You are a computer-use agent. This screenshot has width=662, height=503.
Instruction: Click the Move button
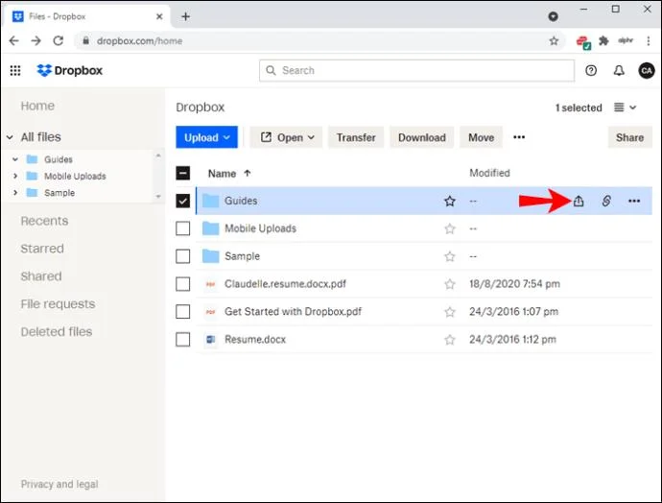click(x=481, y=137)
